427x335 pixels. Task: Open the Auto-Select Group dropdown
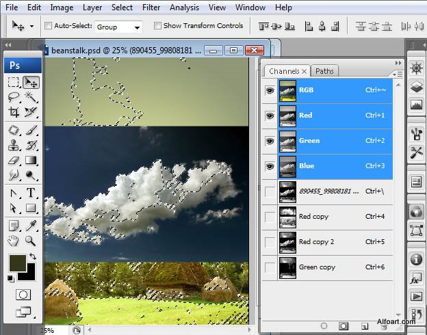(x=118, y=27)
